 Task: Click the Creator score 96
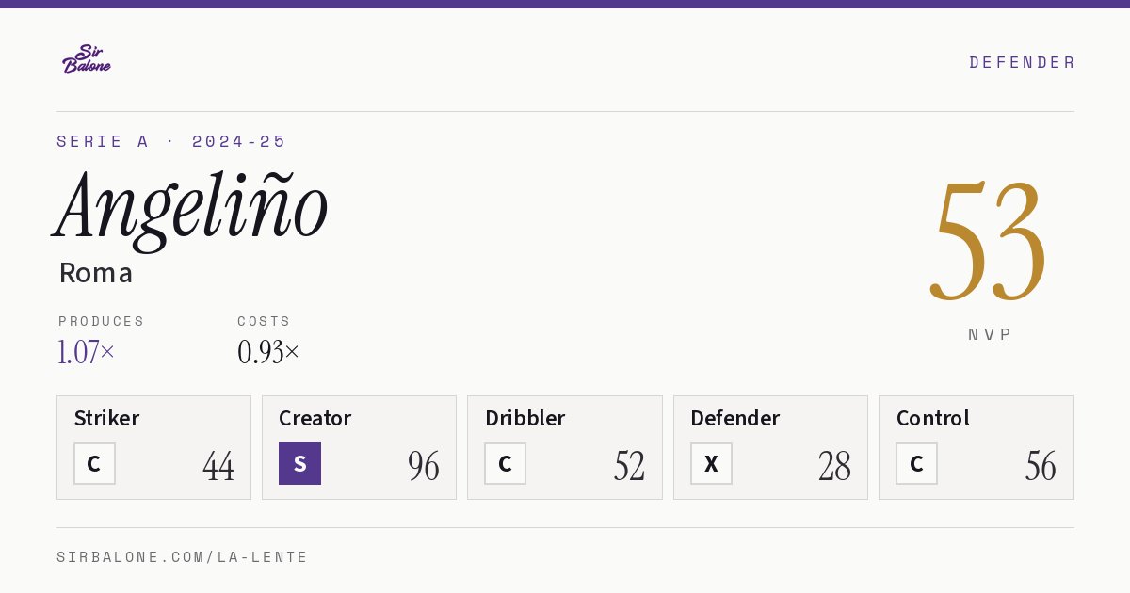[424, 466]
